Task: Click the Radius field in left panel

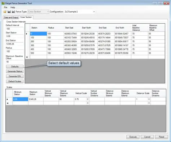Action: [x=15, y=51]
